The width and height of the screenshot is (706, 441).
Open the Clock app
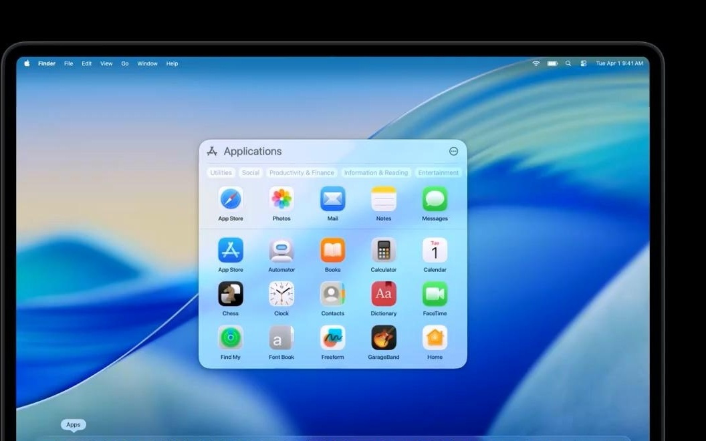(x=281, y=294)
